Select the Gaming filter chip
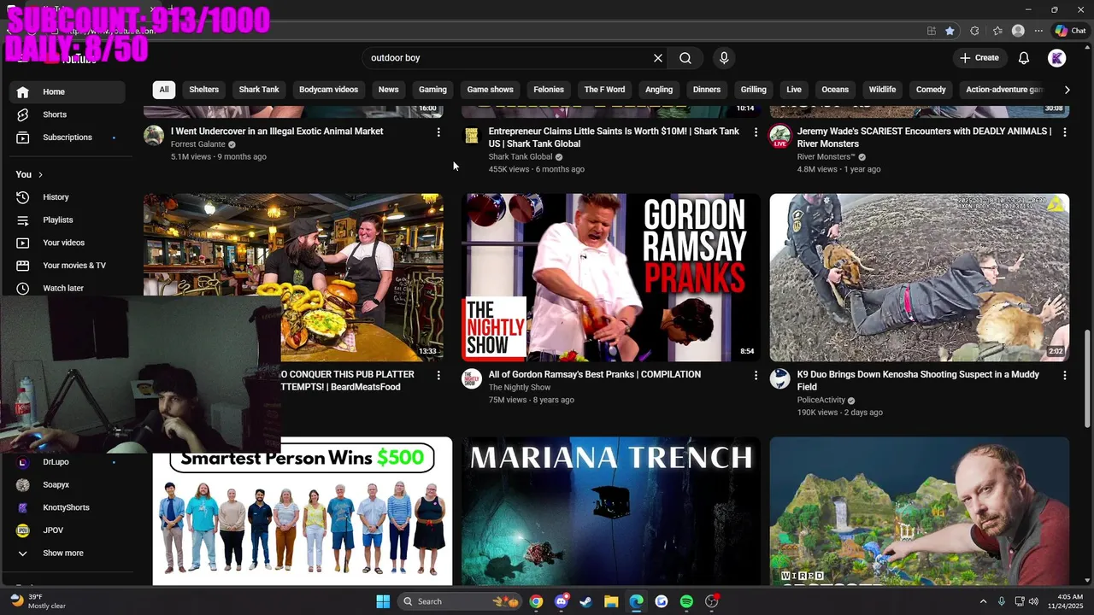The image size is (1094, 615). pos(432,90)
